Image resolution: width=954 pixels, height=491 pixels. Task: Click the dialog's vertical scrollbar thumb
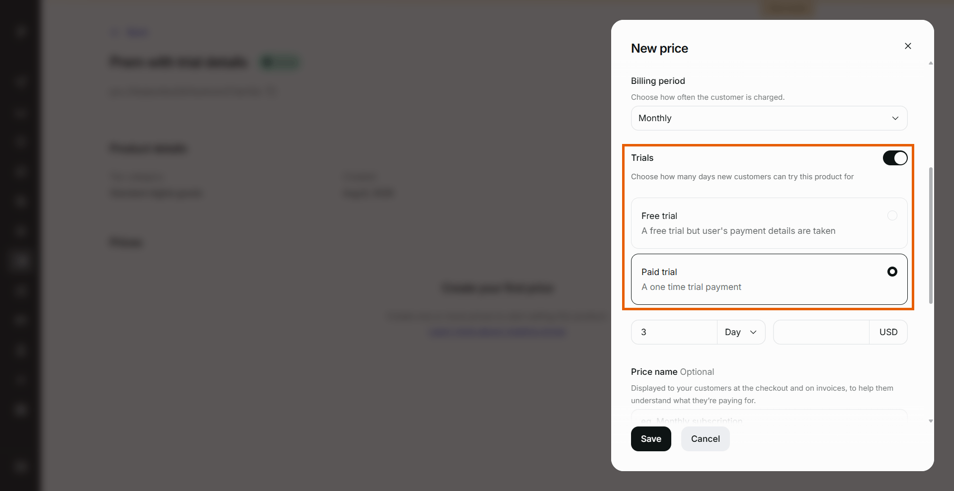[x=931, y=235]
